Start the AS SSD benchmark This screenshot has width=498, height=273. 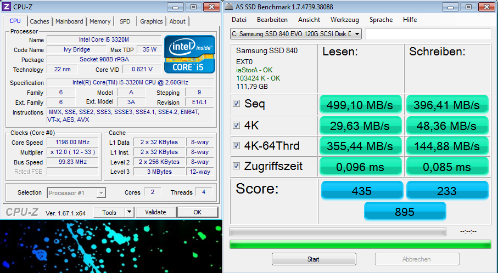[x=314, y=259]
